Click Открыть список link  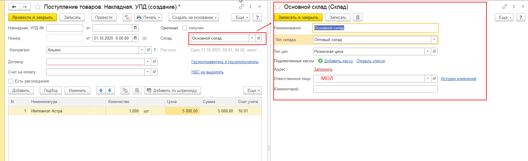(x=371, y=61)
